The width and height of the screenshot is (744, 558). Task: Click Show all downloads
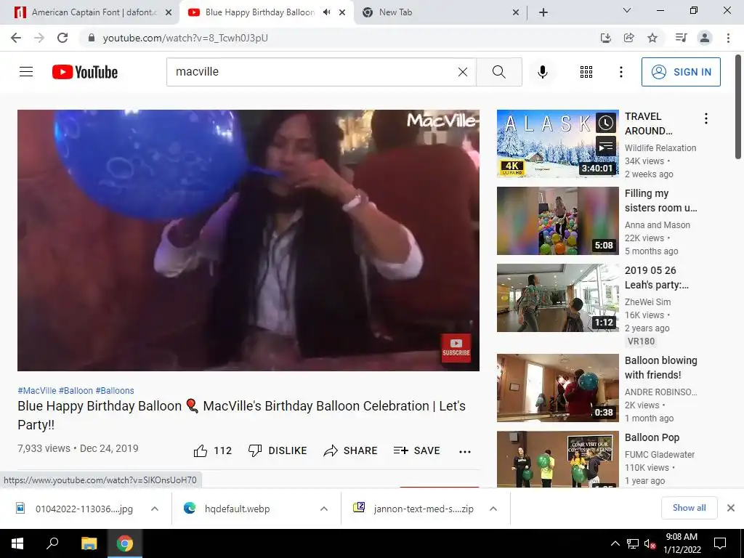click(x=689, y=508)
